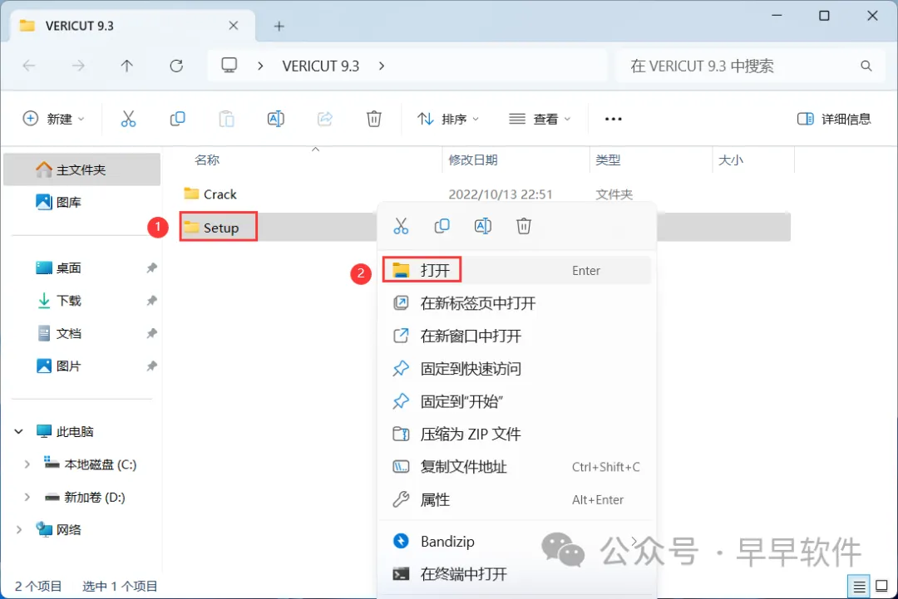The width and height of the screenshot is (898, 599).
Task: Delete via context menu trash icon
Action: click(x=524, y=226)
